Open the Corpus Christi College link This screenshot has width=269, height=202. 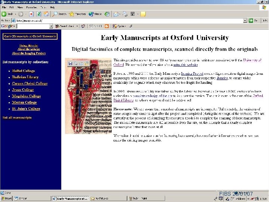coord(30,83)
